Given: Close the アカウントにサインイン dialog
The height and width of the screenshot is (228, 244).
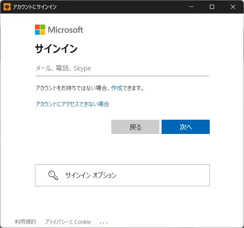Looking at the screenshot, I should tap(233, 7).
